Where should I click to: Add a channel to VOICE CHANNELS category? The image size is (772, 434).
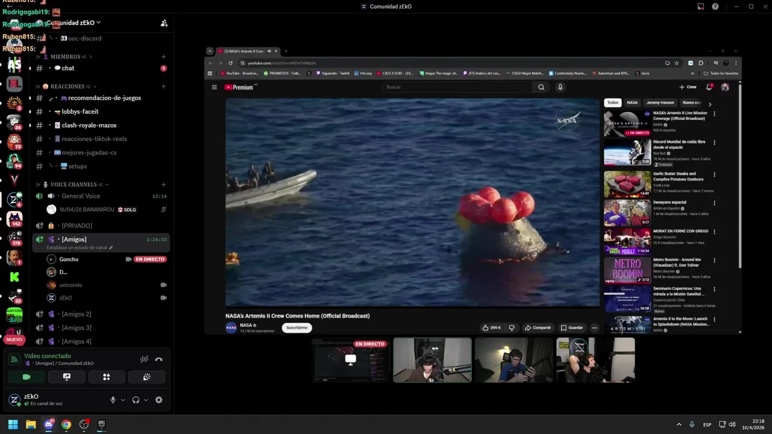tap(163, 184)
